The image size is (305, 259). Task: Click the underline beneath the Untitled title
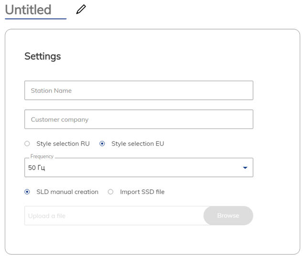(35, 19)
